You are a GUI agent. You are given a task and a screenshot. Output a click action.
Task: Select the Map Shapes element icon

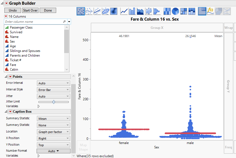(219, 11)
